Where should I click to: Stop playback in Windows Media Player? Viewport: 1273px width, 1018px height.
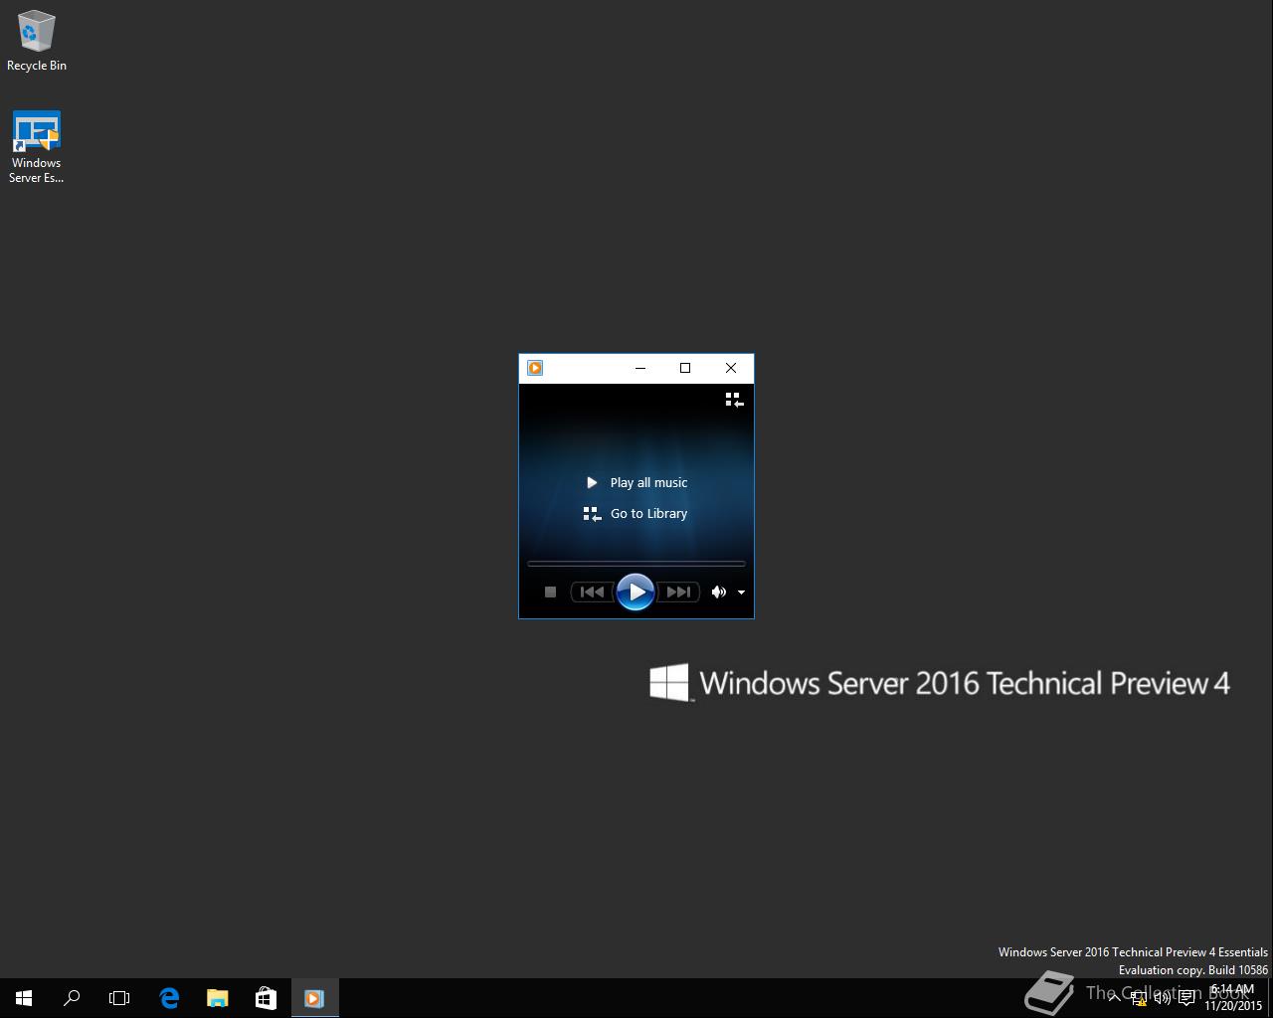click(550, 592)
